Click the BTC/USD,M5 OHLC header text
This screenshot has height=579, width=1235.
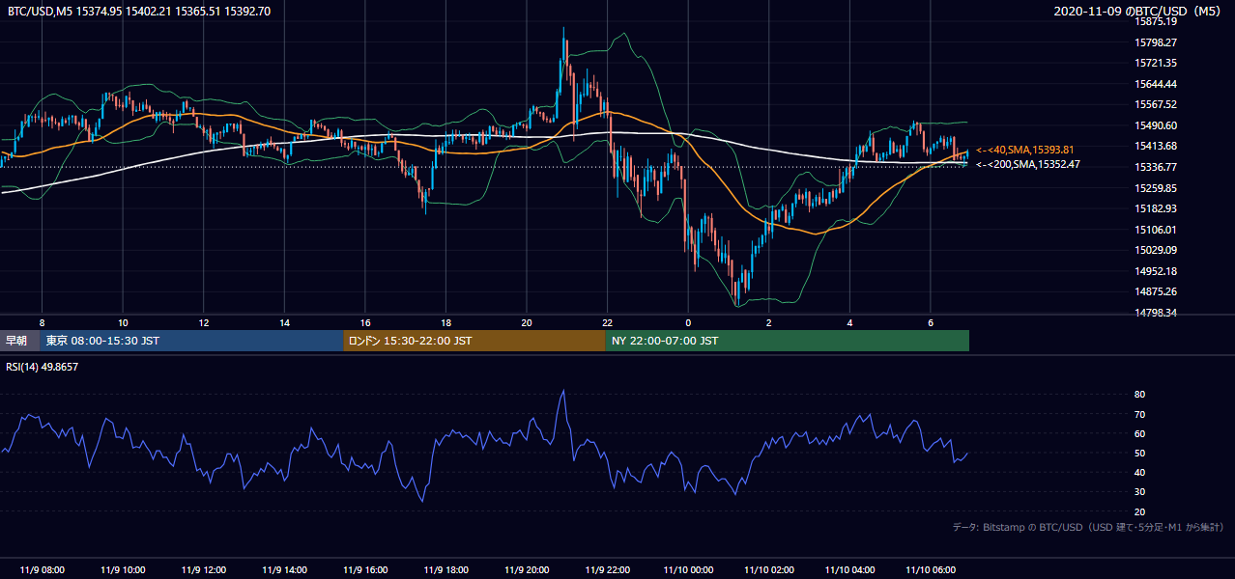(x=139, y=12)
